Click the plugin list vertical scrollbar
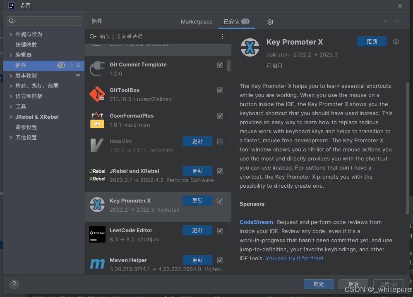Image resolution: width=413 pixels, height=297 pixels. point(228,66)
